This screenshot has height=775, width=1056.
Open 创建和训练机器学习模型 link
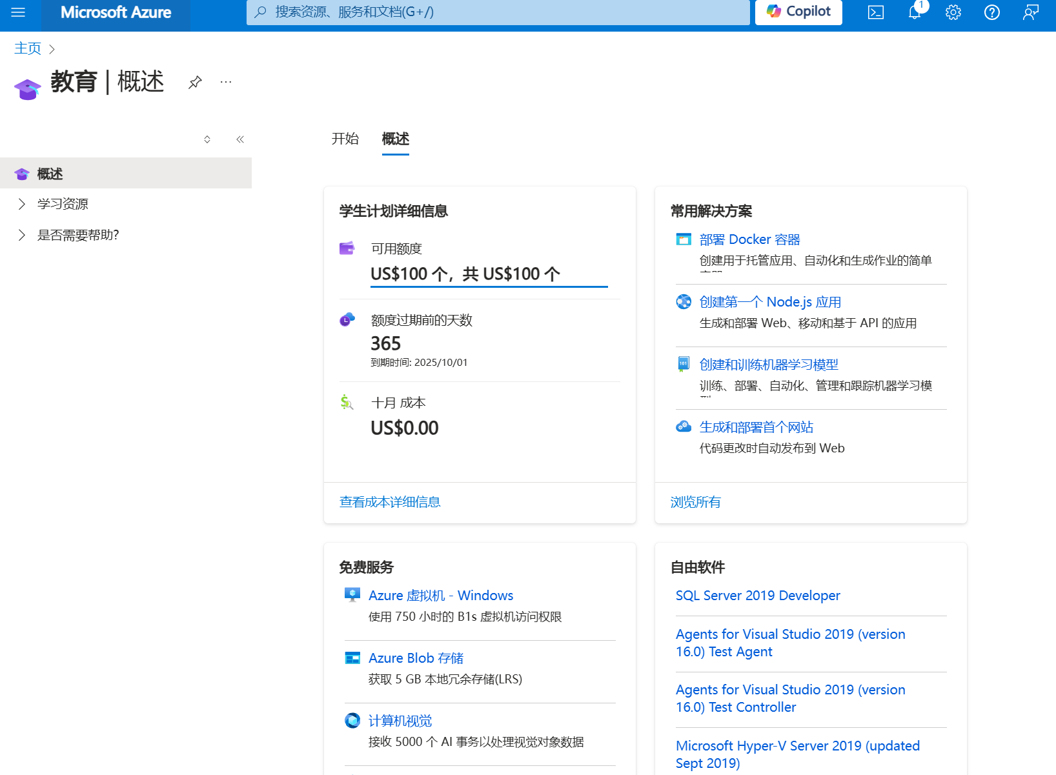769,365
